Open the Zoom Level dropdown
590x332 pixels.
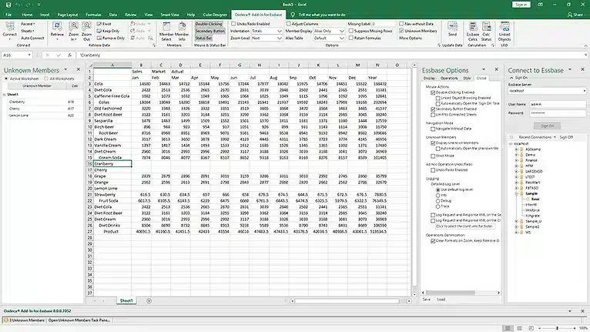[279, 38]
